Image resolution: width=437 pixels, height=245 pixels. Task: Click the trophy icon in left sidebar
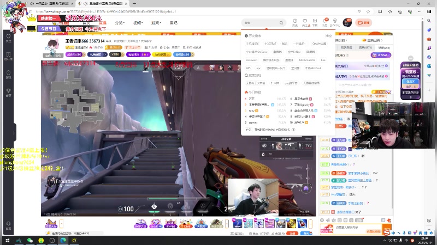tap(8, 91)
